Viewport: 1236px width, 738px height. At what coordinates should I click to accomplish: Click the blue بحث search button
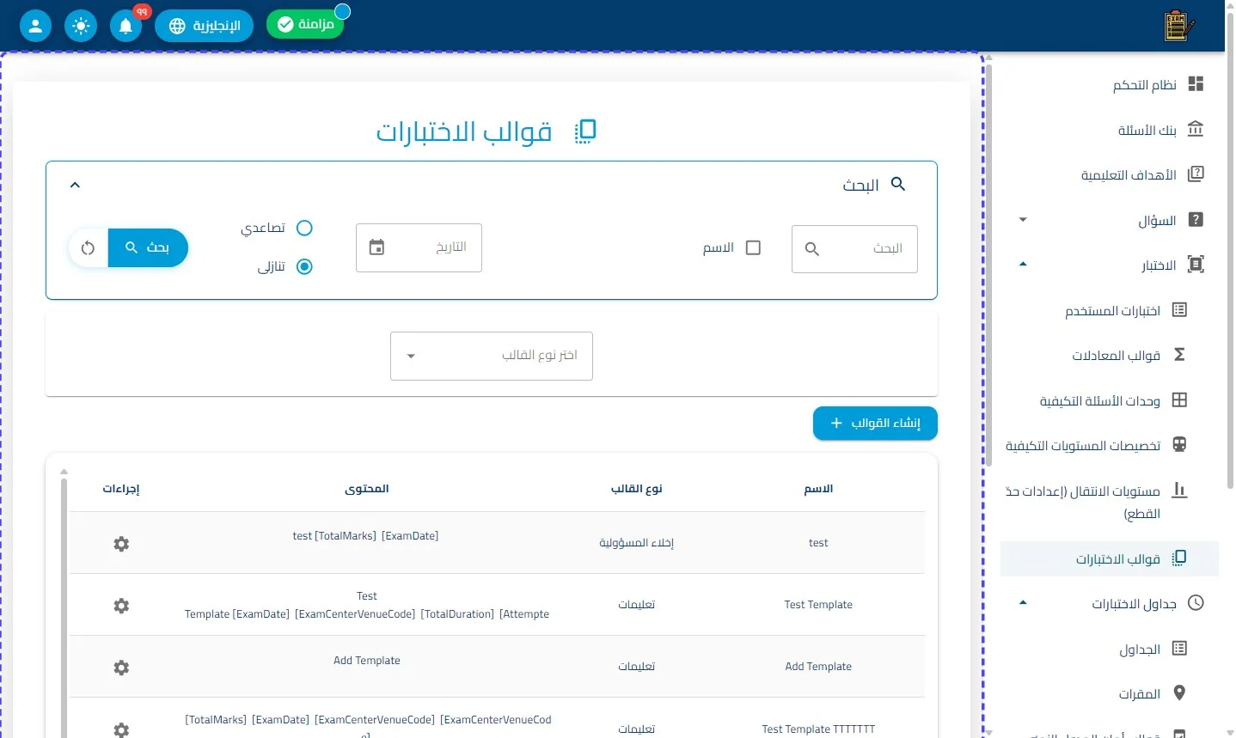click(x=148, y=247)
